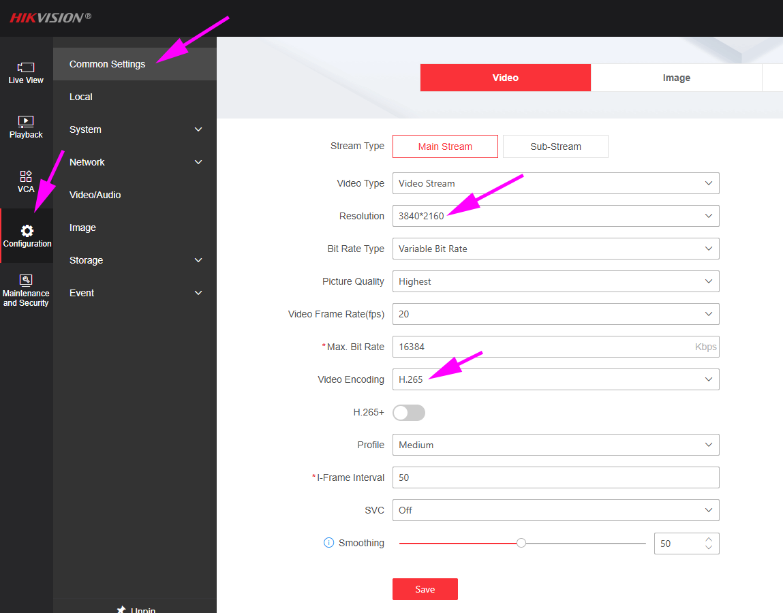Click the Save button
This screenshot has width=783, height=613.
tap(425, 589)
